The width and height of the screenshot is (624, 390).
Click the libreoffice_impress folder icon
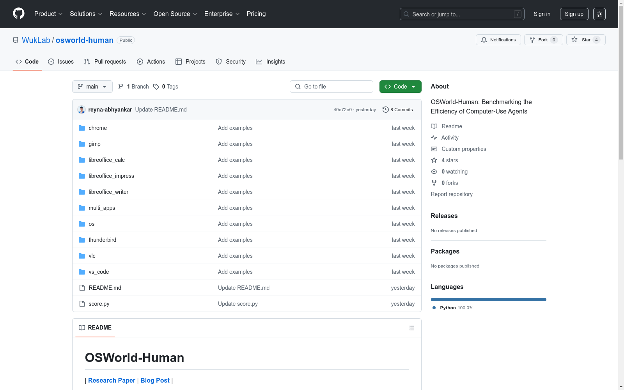coord(82,176)
